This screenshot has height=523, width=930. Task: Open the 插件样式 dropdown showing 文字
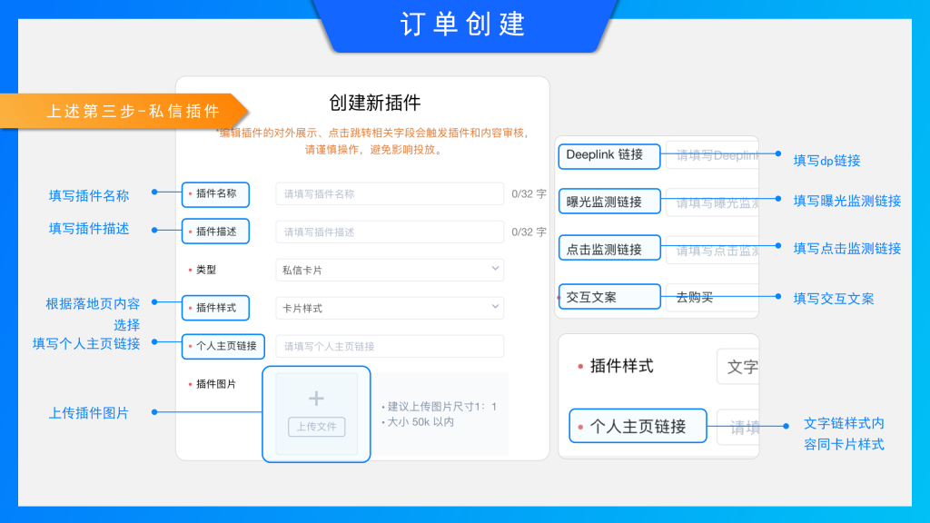(x=737, y=367)
